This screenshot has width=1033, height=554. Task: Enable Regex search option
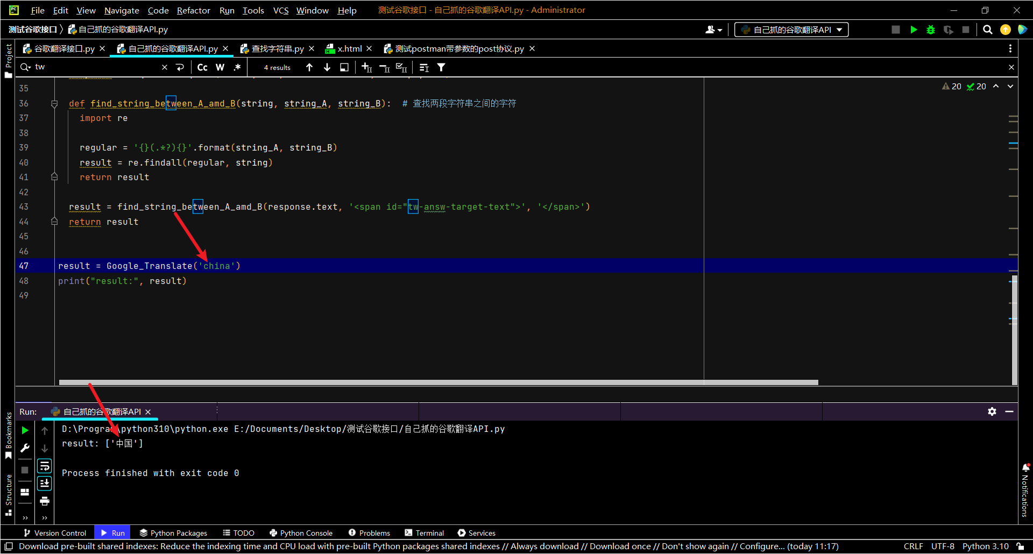pos(237,67)
